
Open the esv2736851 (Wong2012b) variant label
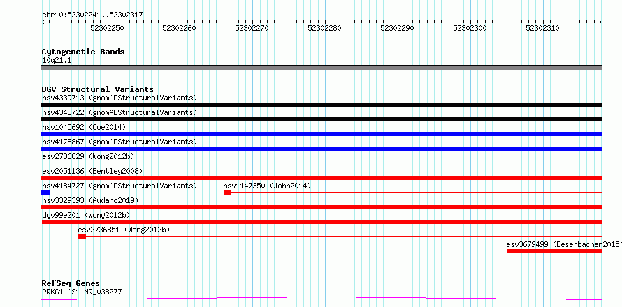click(124, 230)
